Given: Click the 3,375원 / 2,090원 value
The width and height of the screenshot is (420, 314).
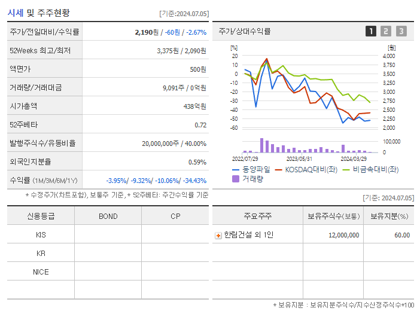Looking at the screenshot, I should point(182,51).
